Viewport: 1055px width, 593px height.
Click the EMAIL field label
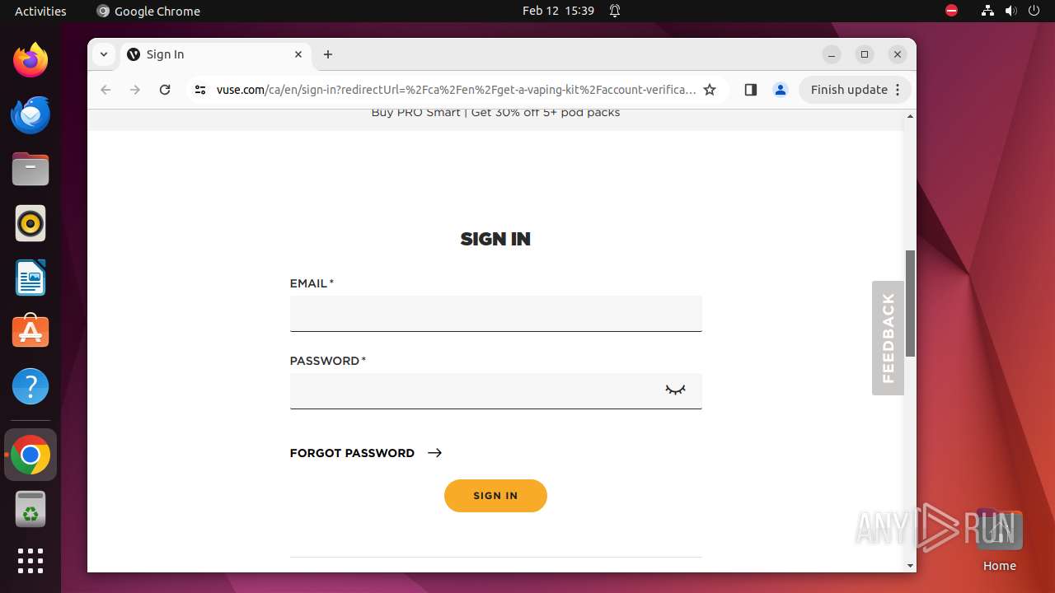pos(312,283)
